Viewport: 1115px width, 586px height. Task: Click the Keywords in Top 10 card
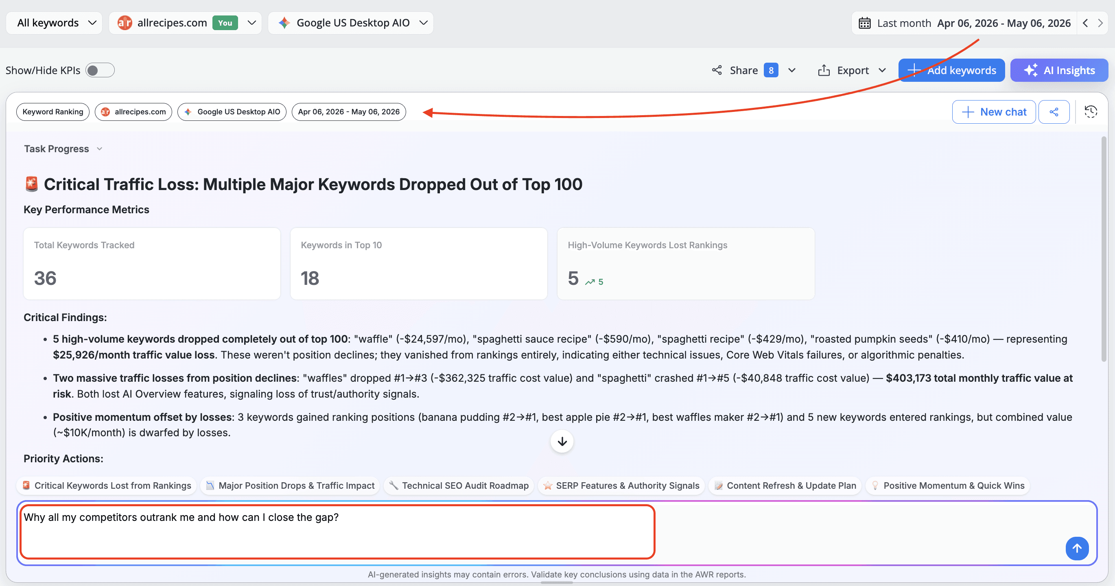tap(419, 264)
